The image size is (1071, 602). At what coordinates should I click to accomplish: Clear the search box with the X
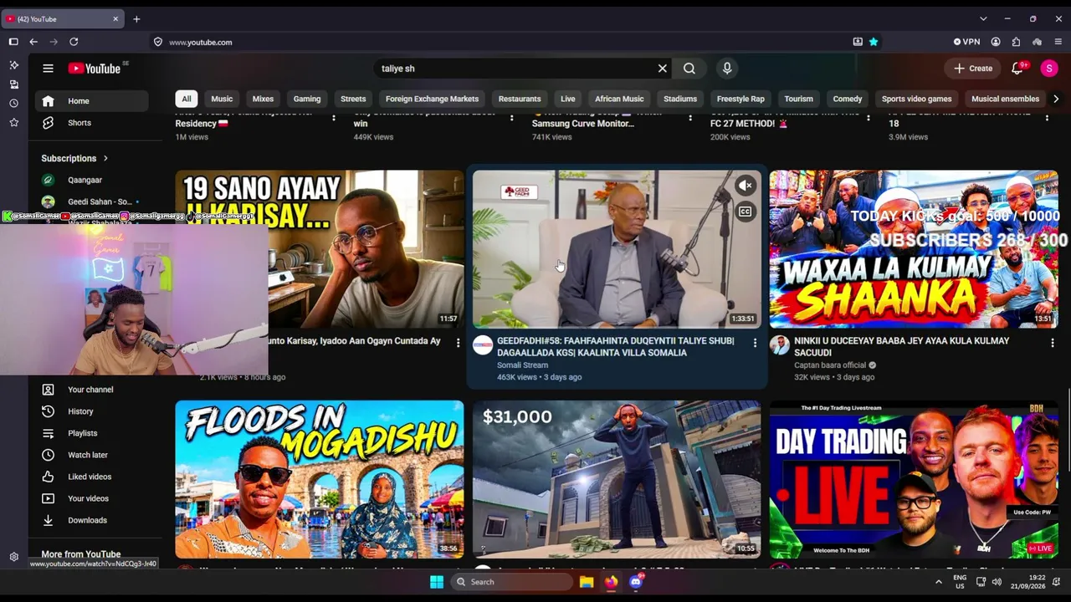(662, 69)
